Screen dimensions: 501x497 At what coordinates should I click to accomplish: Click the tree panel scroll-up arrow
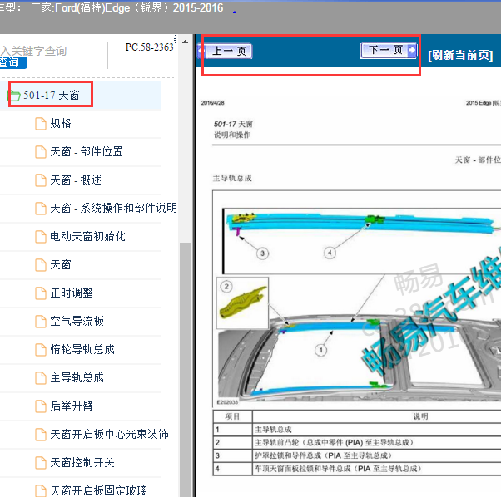[x=186, y=42]
